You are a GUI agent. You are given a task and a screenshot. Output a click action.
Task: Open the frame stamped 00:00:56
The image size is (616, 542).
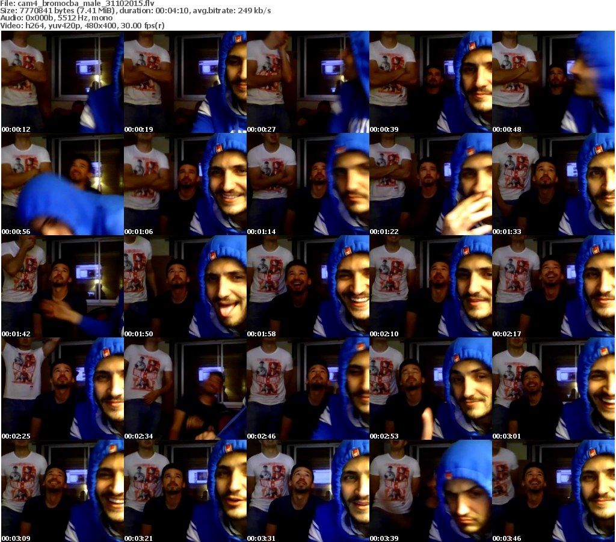click(63, 184)
